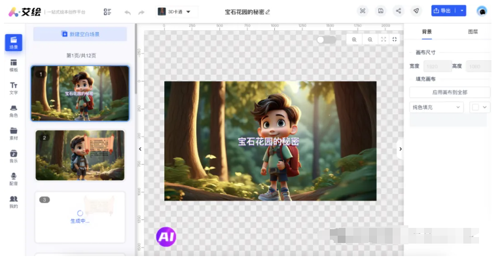498x258 pixels.
Task: Select scene 2 thumbnail
Action: 80,155
